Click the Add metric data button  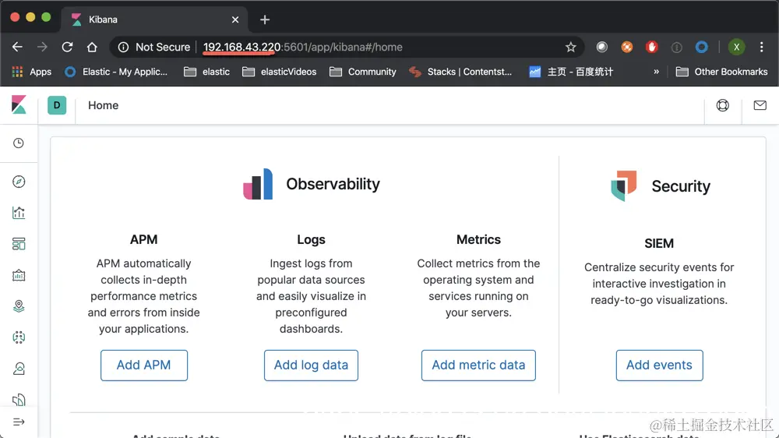pyautogui.click(x=478, y=366)
